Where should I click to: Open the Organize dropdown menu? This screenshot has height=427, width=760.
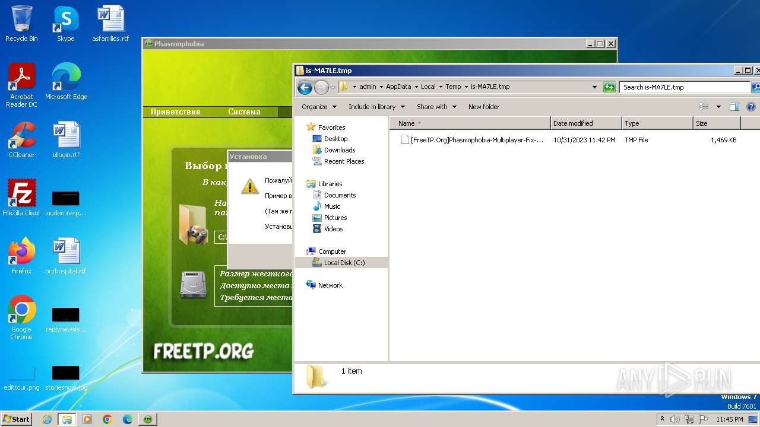[x=319, y=107]
